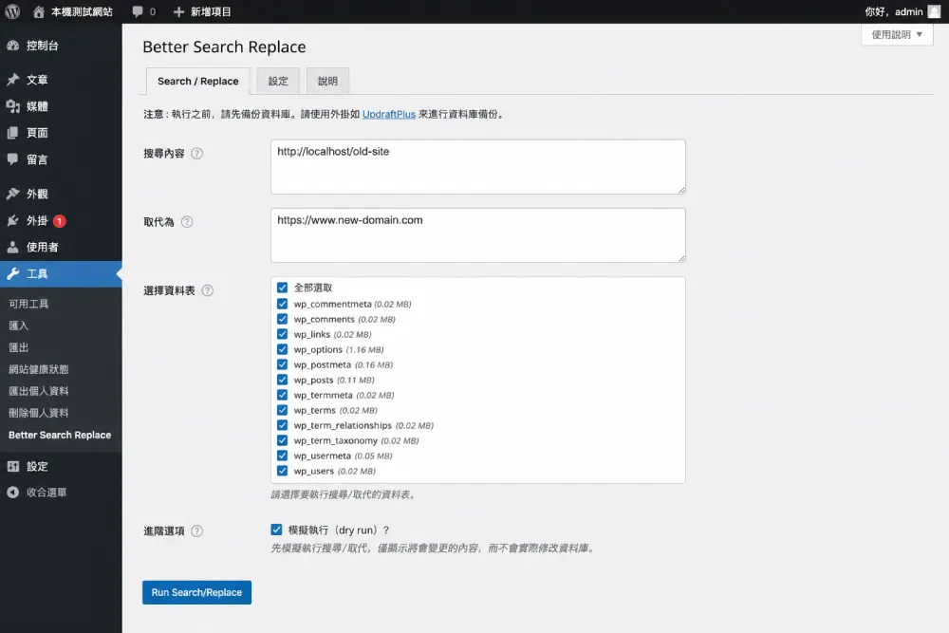This screenshot has width=949, height=633.
Task: Click the 收合選單 collapse arrow icon
Action: [x=12, y=492]
